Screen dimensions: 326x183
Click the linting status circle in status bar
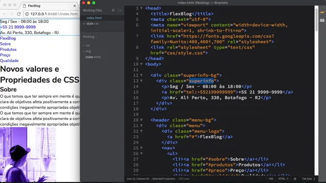(295, 178)
